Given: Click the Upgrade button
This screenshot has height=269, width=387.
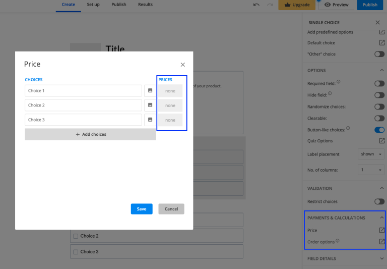Looking at the screenshot, I should (x=297, y=5).
